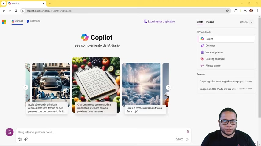
Task: Open the Designer GPT
Action: pyautogui.click(x=226, y=46)
